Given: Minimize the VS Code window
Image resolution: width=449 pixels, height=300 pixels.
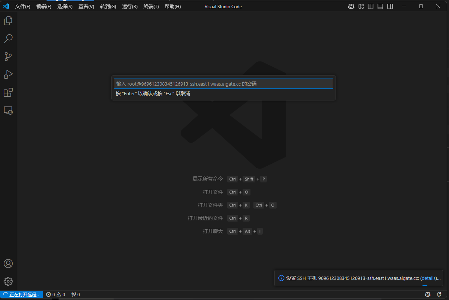Looking at the screenshot, I should pos(404,6).
